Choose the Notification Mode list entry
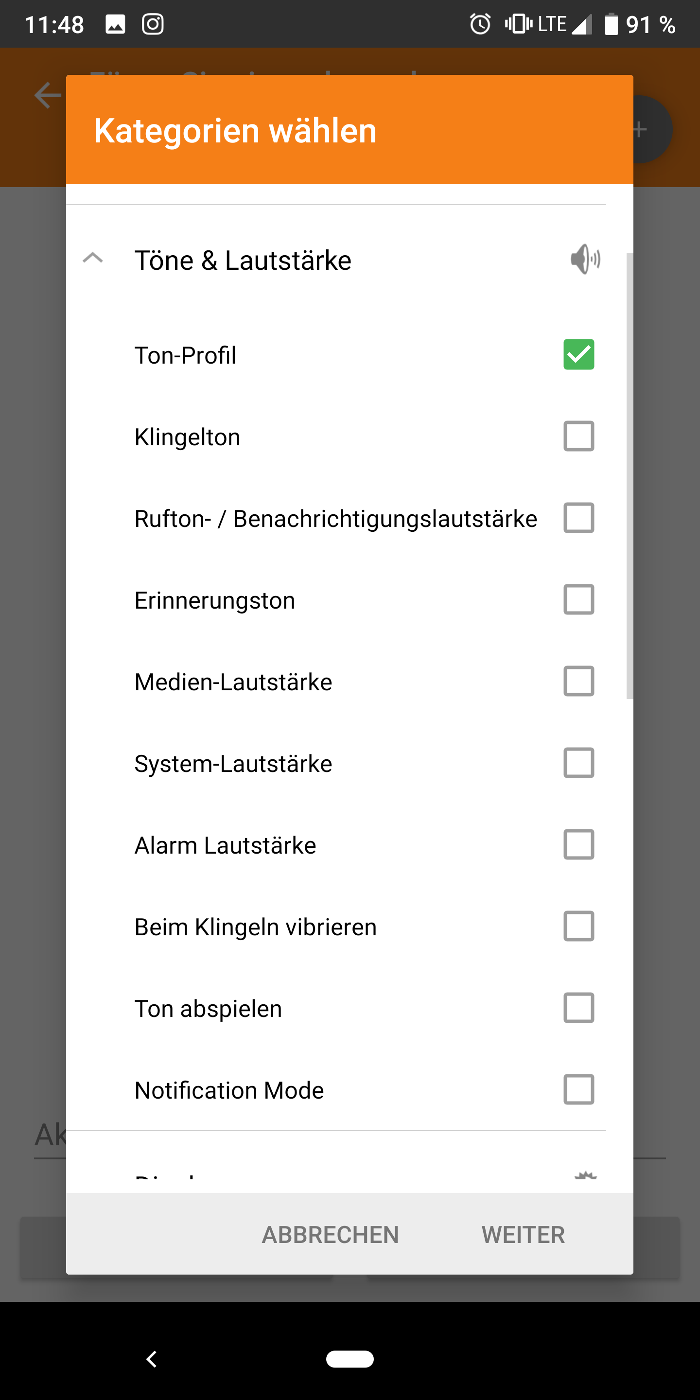 click(x=229, y=1090)
